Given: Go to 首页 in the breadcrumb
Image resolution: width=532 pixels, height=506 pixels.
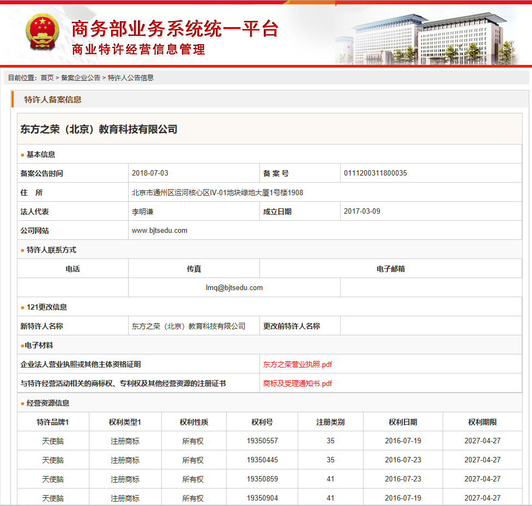Looking at the screenshot, I should click(x=47, y=78).
